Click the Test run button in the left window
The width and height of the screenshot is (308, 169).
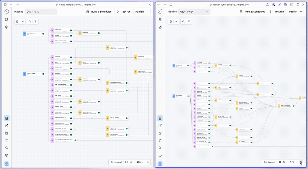[x=123, y=12]
